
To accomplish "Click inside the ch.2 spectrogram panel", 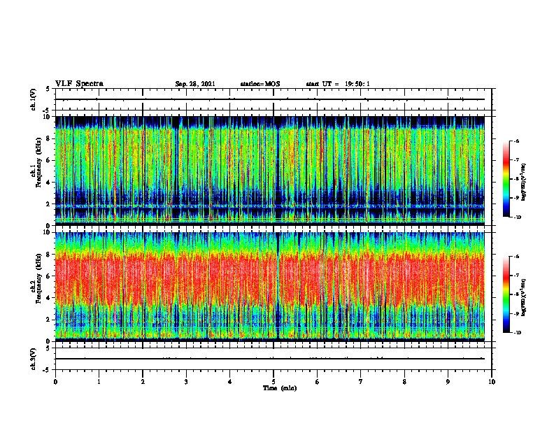I will tap(270, 287).
